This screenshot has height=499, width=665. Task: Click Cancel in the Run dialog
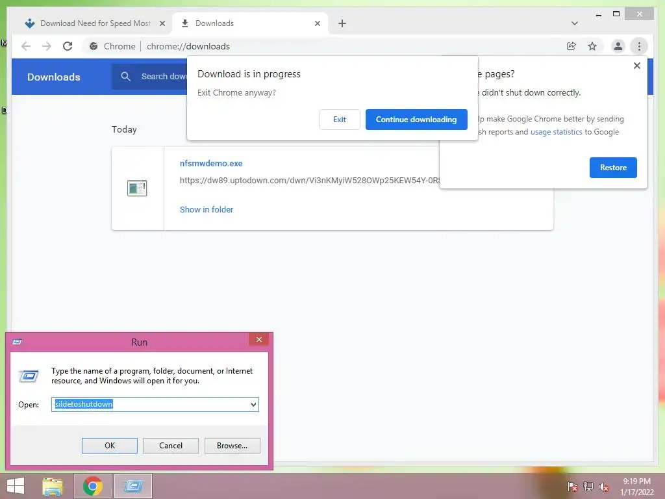pyautogui.click(x=171, y=446)
